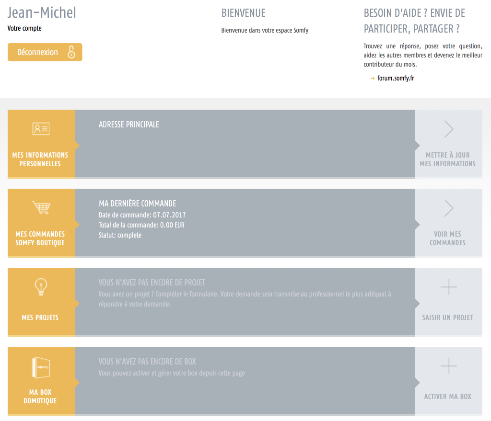Click Votre compte text

coord(24,28)
